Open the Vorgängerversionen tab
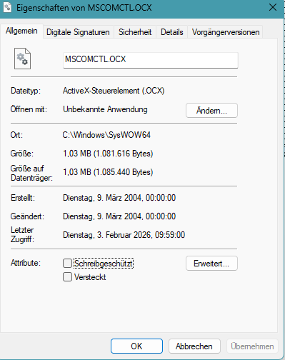285x360 pixels. click(x=226, y=32)
